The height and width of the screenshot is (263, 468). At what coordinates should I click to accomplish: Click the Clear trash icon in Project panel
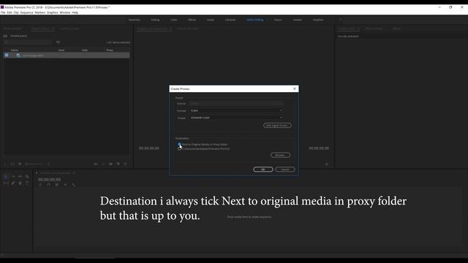pos(125,164)
